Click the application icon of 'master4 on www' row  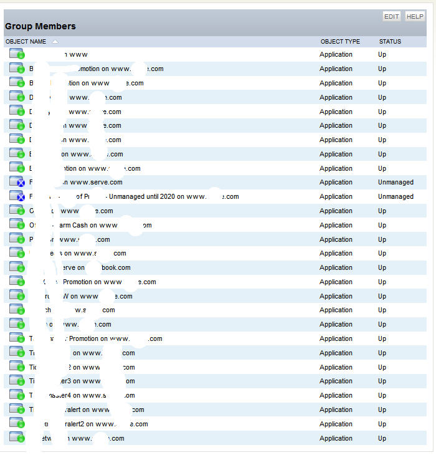click(17, 395)
